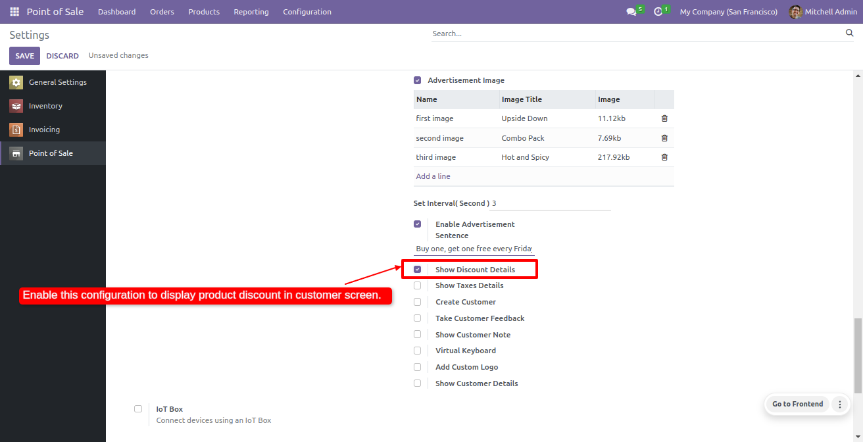Open the apps grid menu icon
This screenshot has width=863, height=442.
[x=14, y=12]
